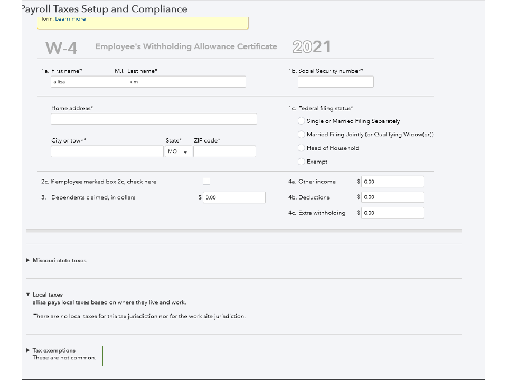The image size is (507, 380).
Task: Click the middle initial field
Action: click(120, 82)
